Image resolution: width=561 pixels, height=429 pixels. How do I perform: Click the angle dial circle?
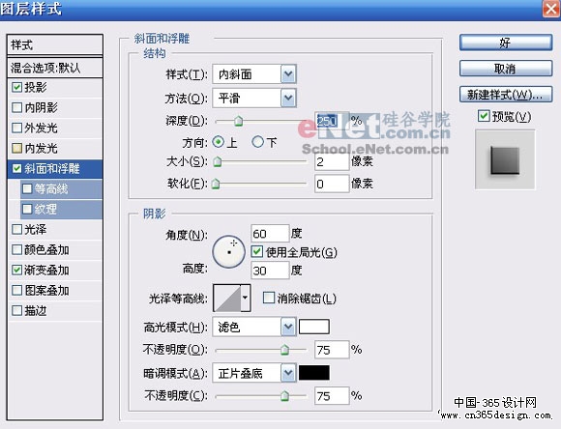pyautogui.click(x=228, y=251)
